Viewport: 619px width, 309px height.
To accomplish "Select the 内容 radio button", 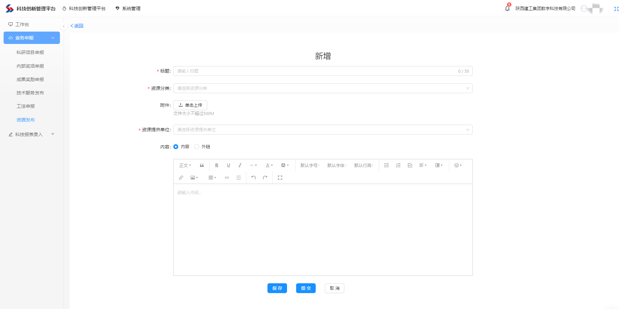I will 176,147.
